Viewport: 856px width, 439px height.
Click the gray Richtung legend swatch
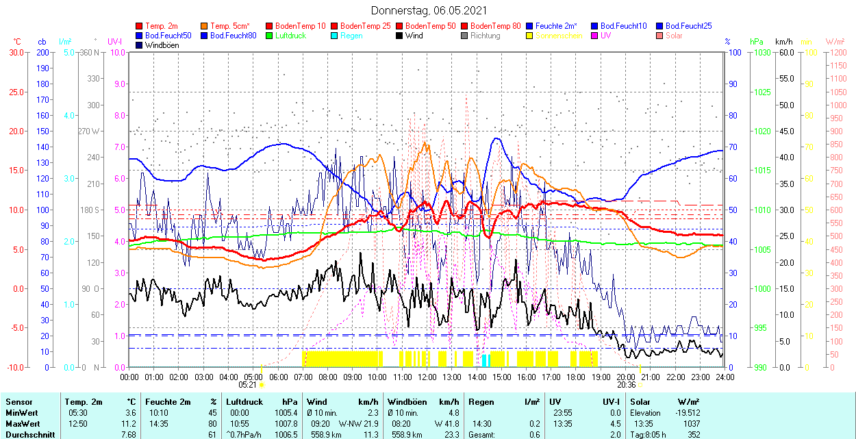[465, 36]
